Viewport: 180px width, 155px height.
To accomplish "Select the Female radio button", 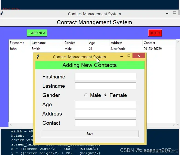I will pyautogui.click(x=105, y=95).
